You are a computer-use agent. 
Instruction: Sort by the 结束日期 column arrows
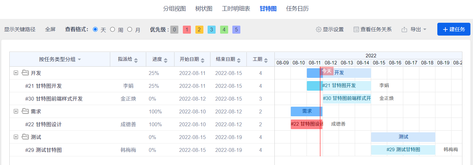[x=239, y=60]
